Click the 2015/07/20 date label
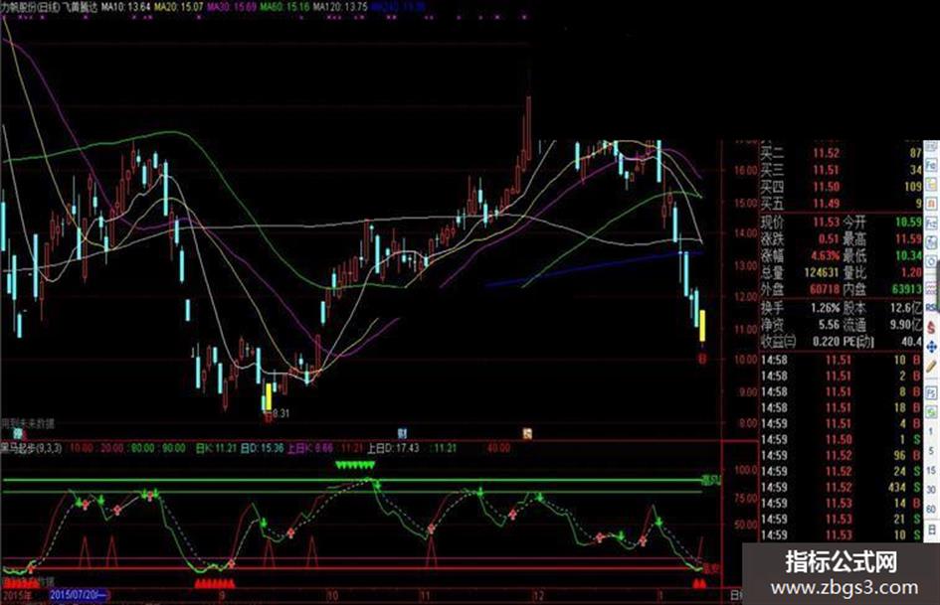This screenshot has height=605, width=940. coord(78,595)
